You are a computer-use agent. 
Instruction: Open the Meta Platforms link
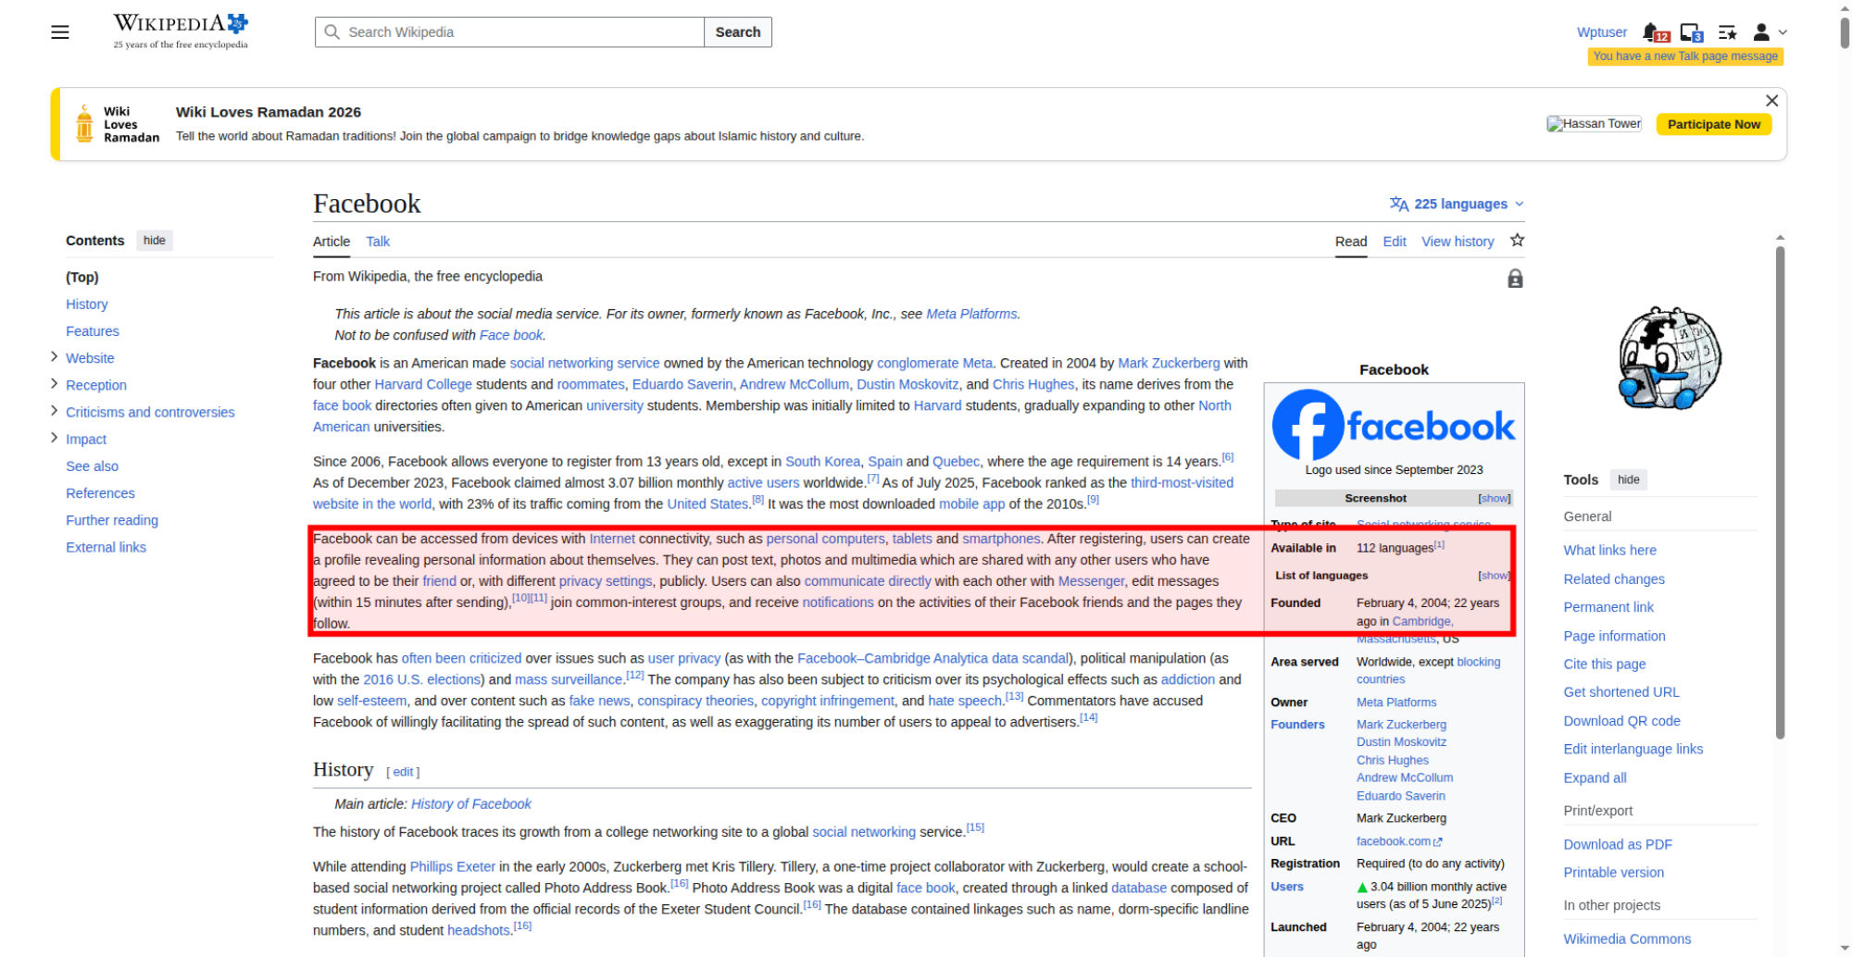(x=971, y=314)
